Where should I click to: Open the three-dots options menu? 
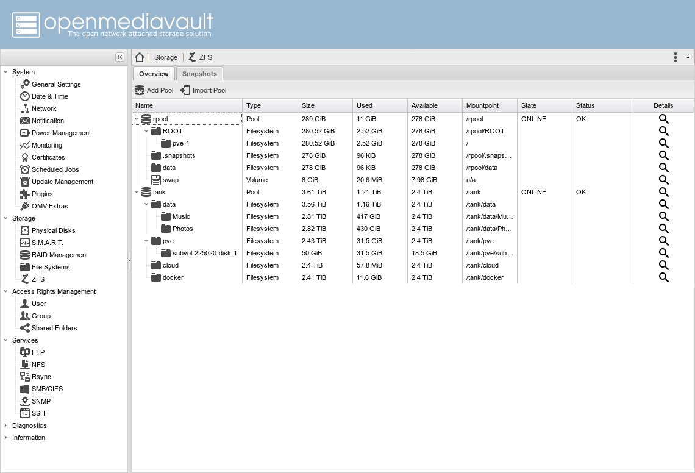click(x=675, y=57)
